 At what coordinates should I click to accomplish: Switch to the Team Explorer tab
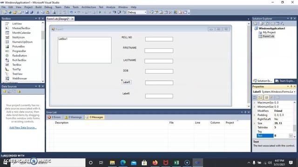click(285, 81)
